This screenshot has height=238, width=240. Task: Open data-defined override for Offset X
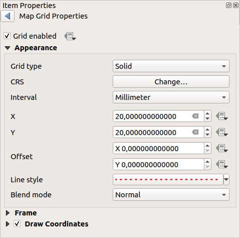222,148
